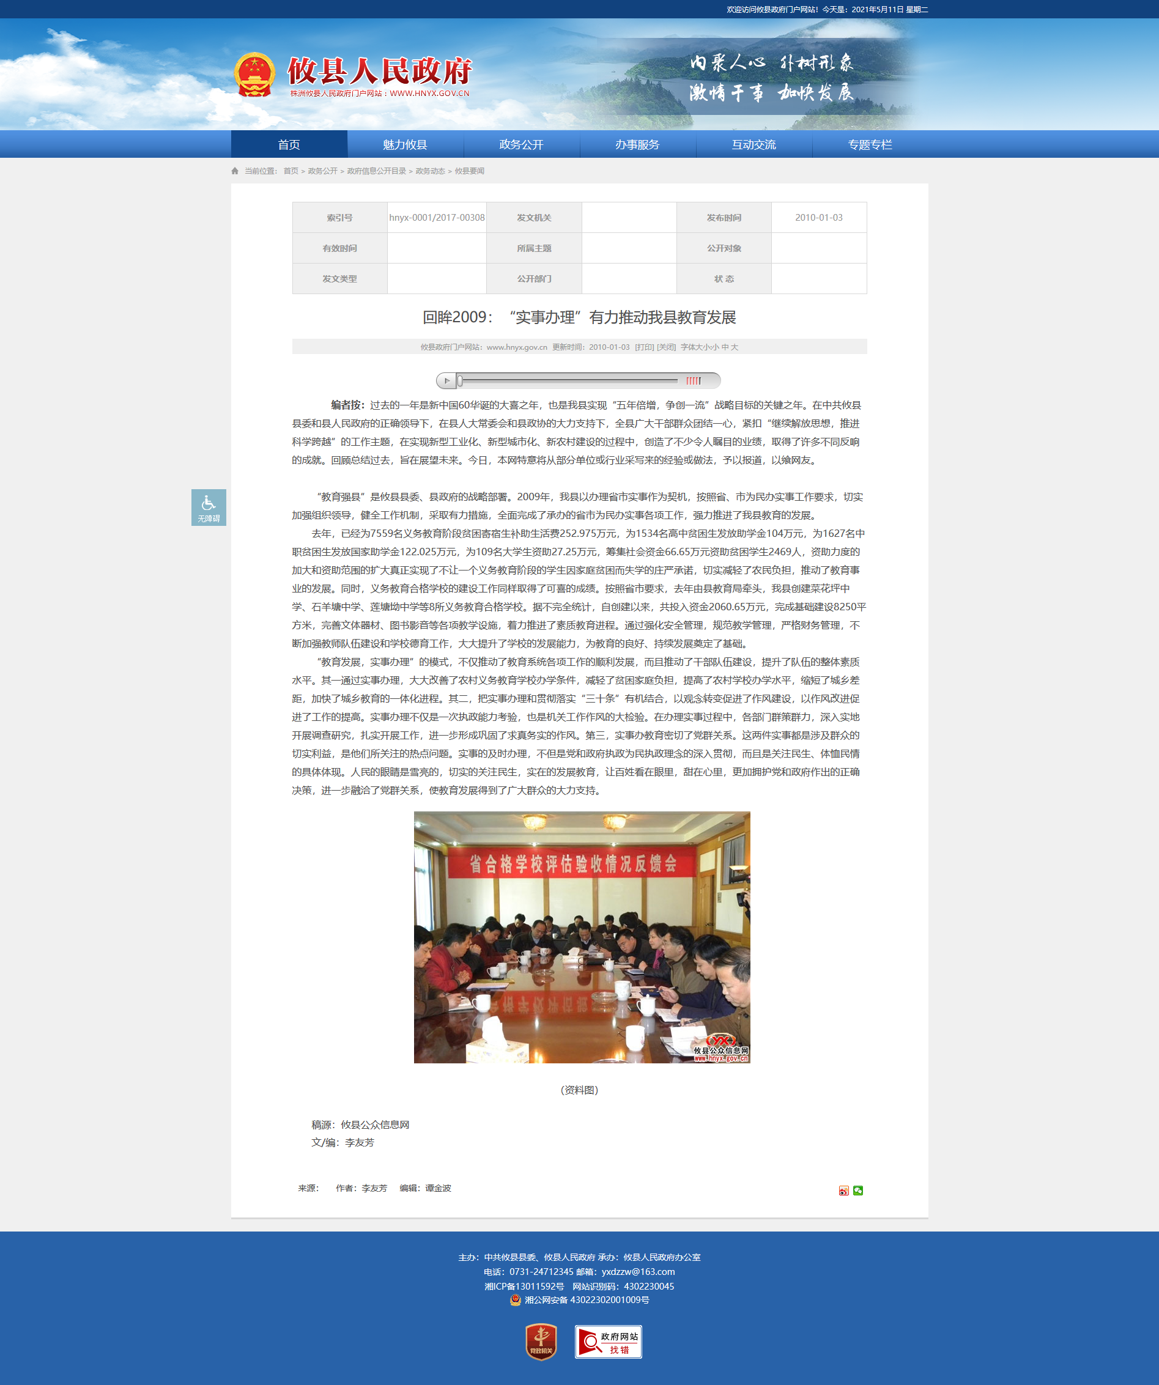Click the national emblem logo in header

click(254, 75)
